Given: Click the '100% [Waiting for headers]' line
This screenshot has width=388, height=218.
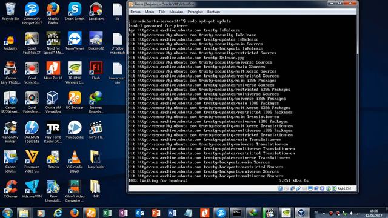Looking at the screenshot, I should pos(158,180).
